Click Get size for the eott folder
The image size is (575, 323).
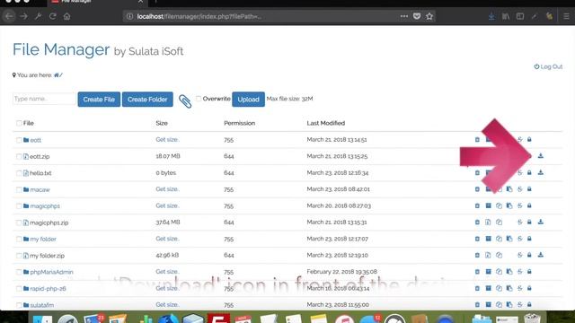pos(167,140)
